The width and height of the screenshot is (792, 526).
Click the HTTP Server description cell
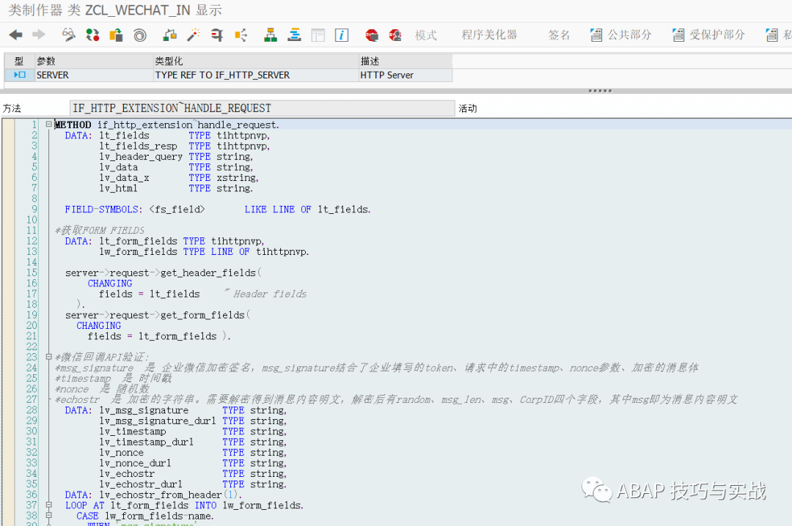(x=406, y=75)
